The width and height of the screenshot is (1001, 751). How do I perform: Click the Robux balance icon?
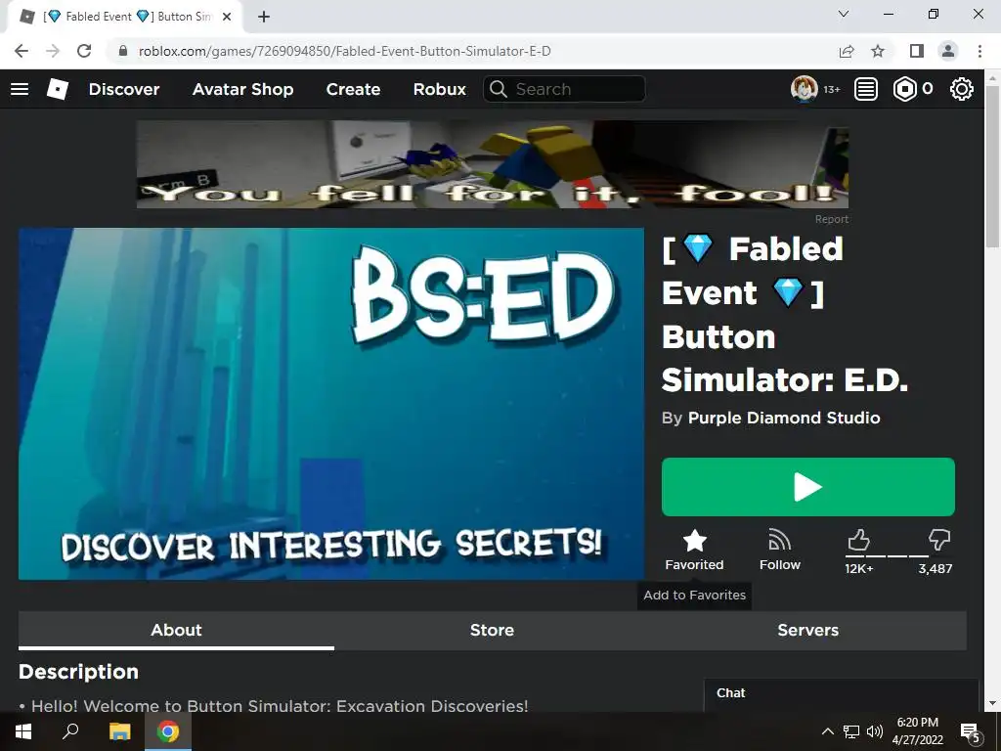(904, 89)
